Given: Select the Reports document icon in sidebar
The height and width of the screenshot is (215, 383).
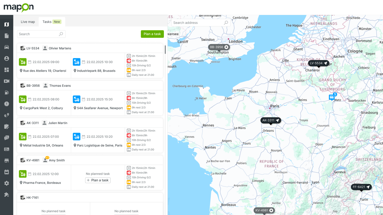Looking at the screenshot, I should tap(6, 35).
